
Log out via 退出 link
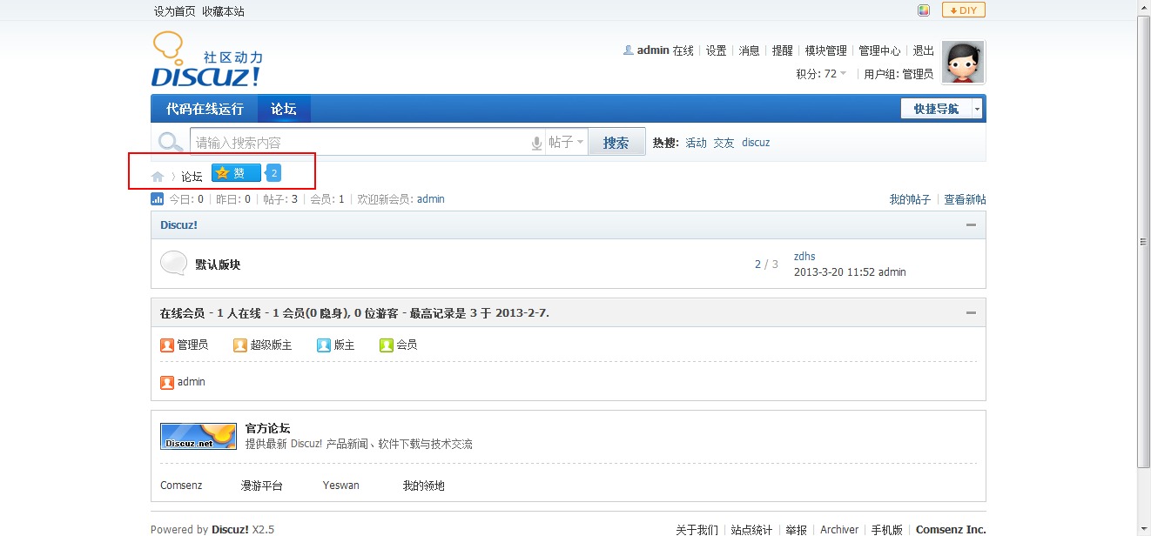(923, 50)
